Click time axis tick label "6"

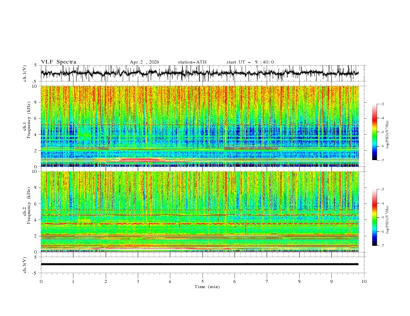(x=235, y=281)
